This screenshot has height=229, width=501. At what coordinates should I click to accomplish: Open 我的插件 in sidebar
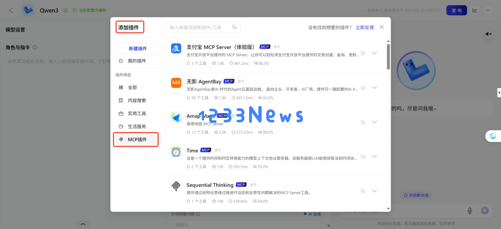[x=138, y=61]
